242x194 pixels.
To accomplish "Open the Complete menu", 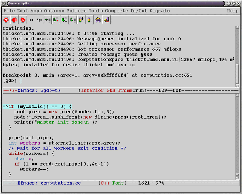I will 116,11.
